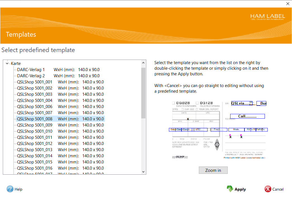Click the UTC field in preview
292x199 pixels.
click(201, 130)
